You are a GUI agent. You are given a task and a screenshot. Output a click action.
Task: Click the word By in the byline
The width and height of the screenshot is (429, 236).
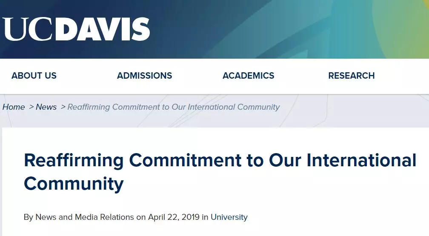pyautogui.click(x=29, y=217)
